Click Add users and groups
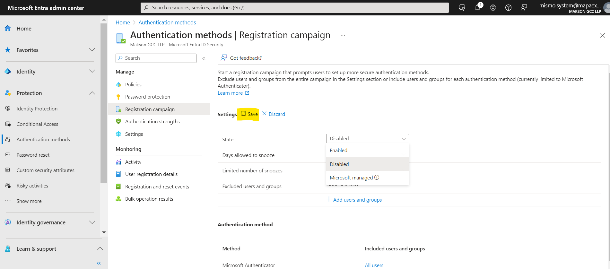Image resolution: width=610 pixels, height=269 pixels. coord(354,200)
